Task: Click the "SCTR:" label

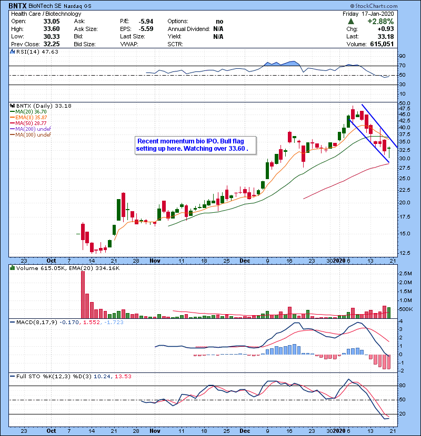Action: pos(175,44)
